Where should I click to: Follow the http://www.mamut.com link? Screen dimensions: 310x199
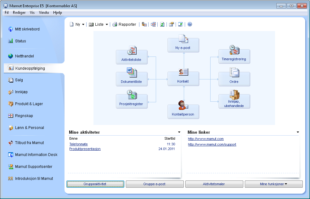[206, 139]
